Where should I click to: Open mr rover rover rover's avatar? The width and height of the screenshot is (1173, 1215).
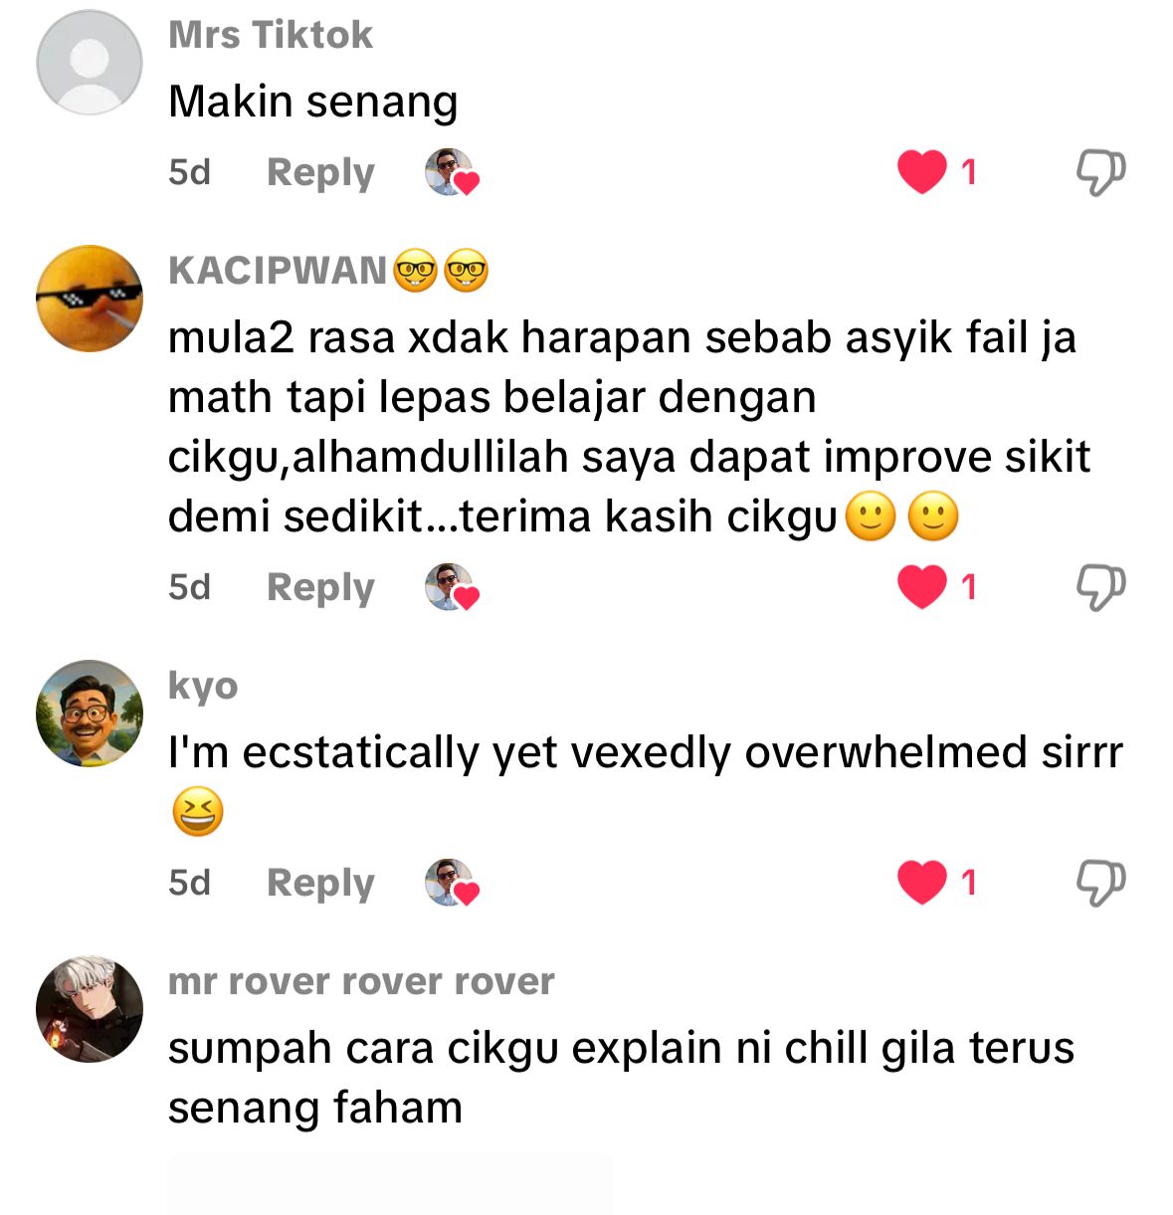point(90,1009)
